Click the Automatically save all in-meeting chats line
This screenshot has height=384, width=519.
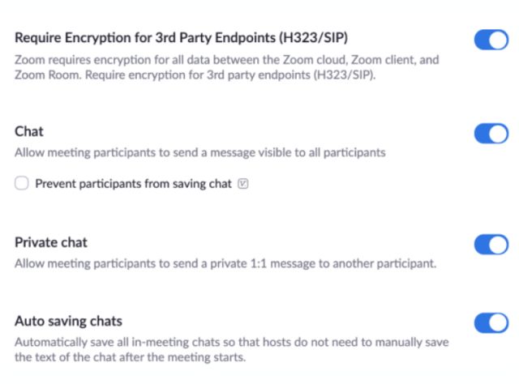[x=231, y=343]
